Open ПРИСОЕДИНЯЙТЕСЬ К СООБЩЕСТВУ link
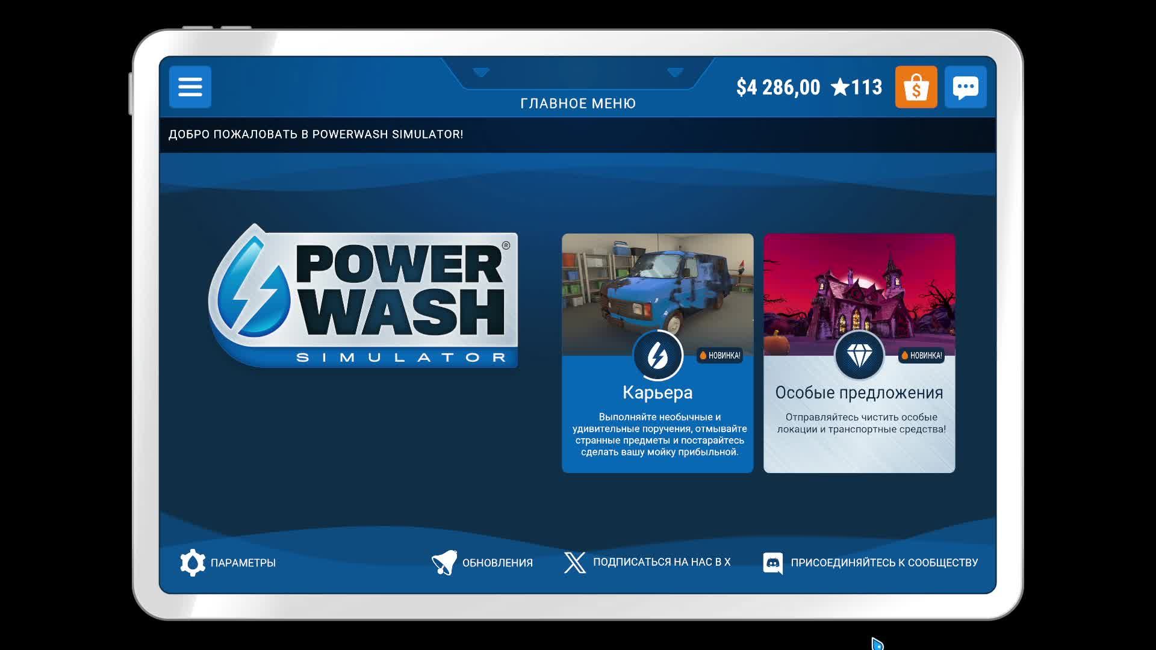 pyautogui.click(x=884, y=563)
